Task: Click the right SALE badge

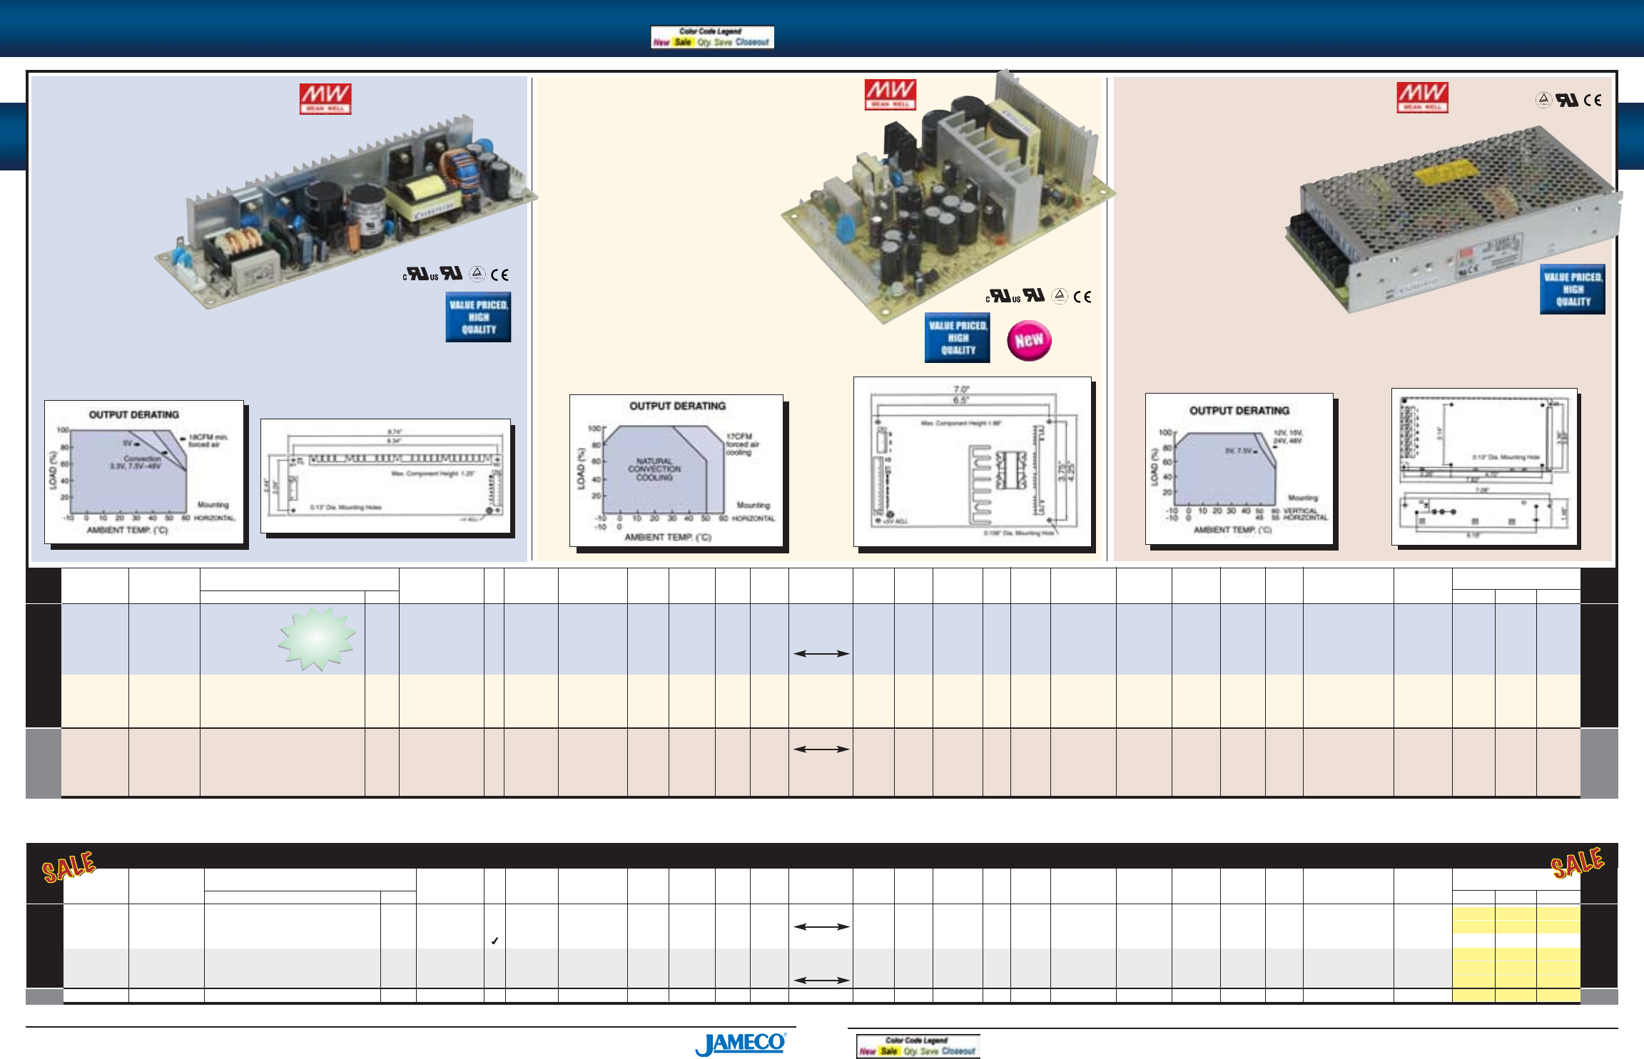Action: pos(1578,863)
